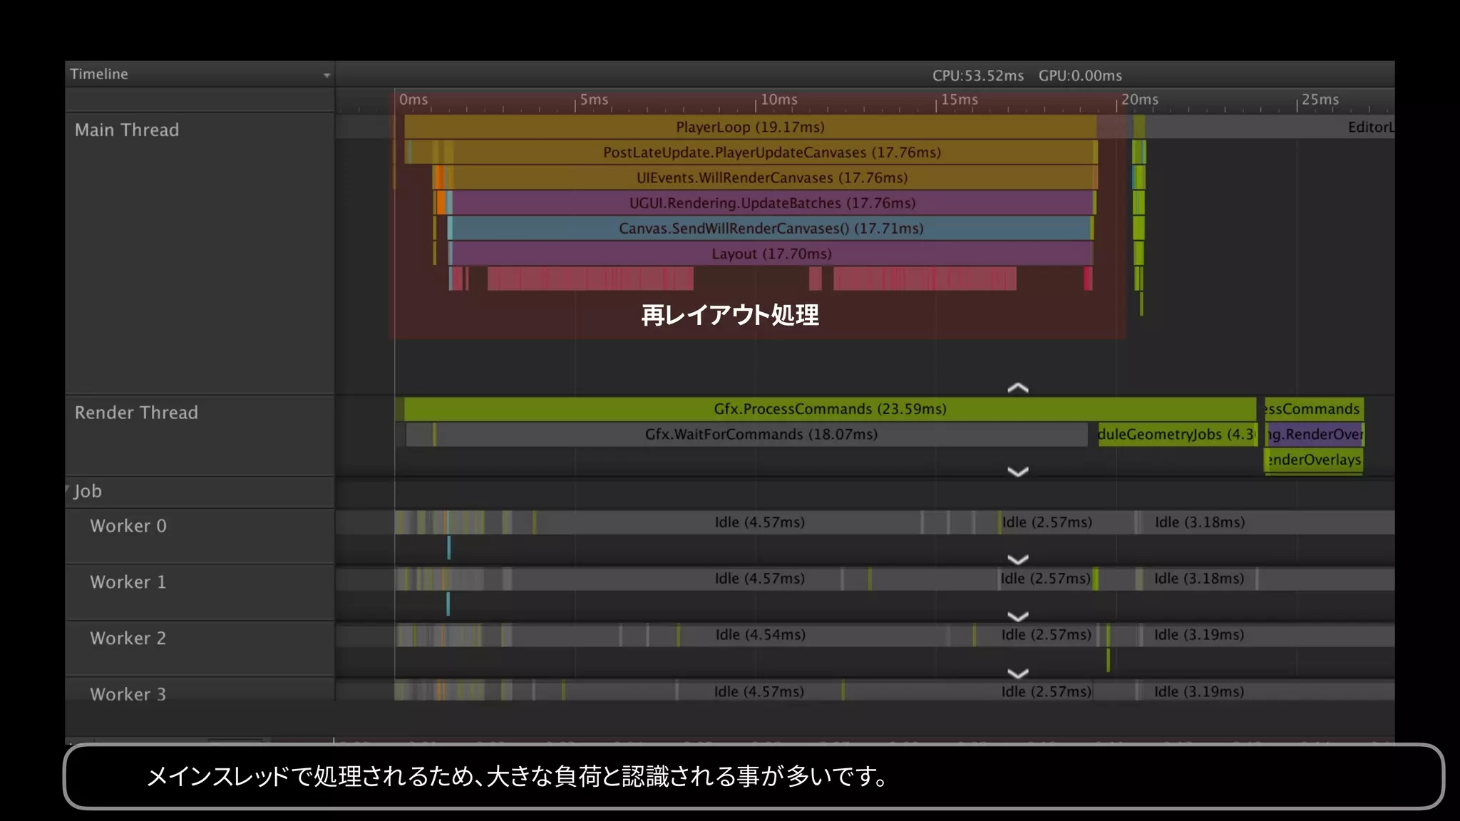The width and height of the screenshot is (1460, 821).
Task: Click Gfx.ProcessCommands (23.59ms) green bar
Action: (830, 409)
